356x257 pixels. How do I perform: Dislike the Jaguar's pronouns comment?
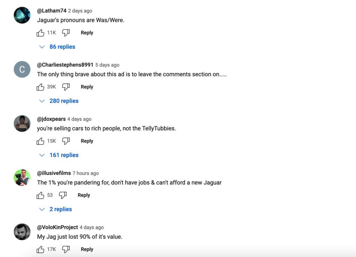pyautogui.click(x=66, y=33)
